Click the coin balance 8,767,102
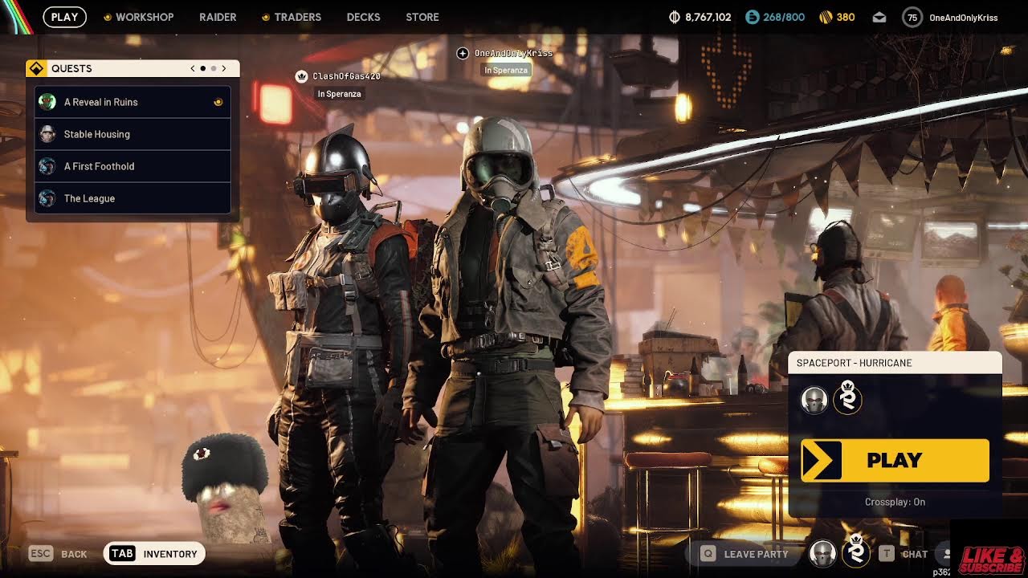The width and height of the screenshot is (1028, 578). 708,17
